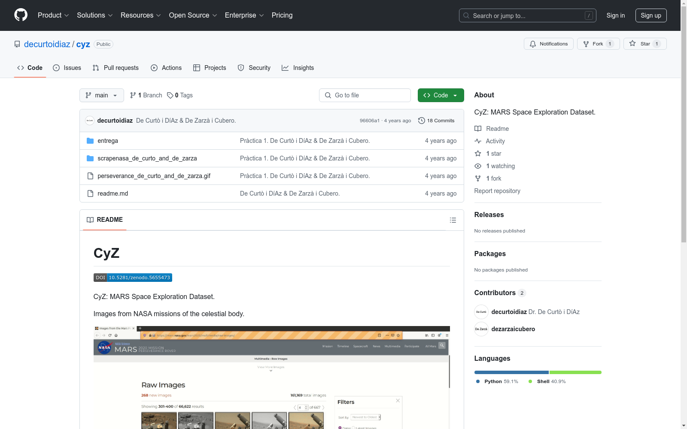This screenshot has width=687, height=429.
Task: Click the scrapenasa_de_curto_and_de_zarza folder icon
Action: tap(90, 158)
